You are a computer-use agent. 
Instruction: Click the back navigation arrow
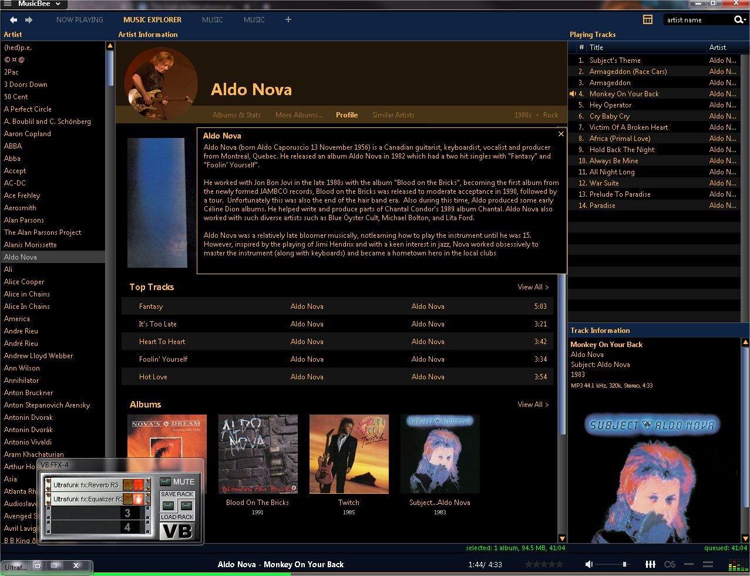(x=14, y=19)
